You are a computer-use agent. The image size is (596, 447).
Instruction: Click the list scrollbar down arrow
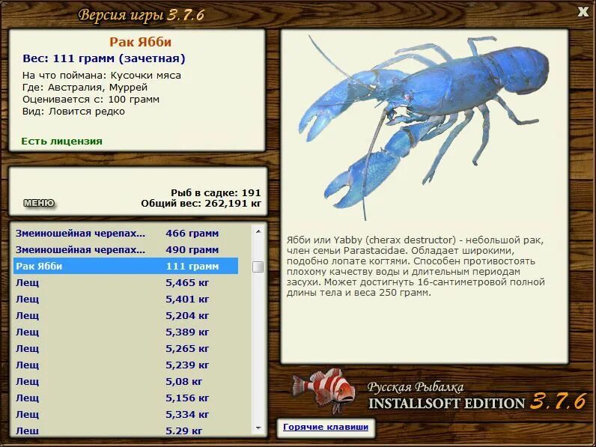click(258, 428)
